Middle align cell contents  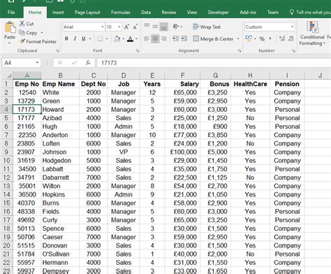click(155, 27)
